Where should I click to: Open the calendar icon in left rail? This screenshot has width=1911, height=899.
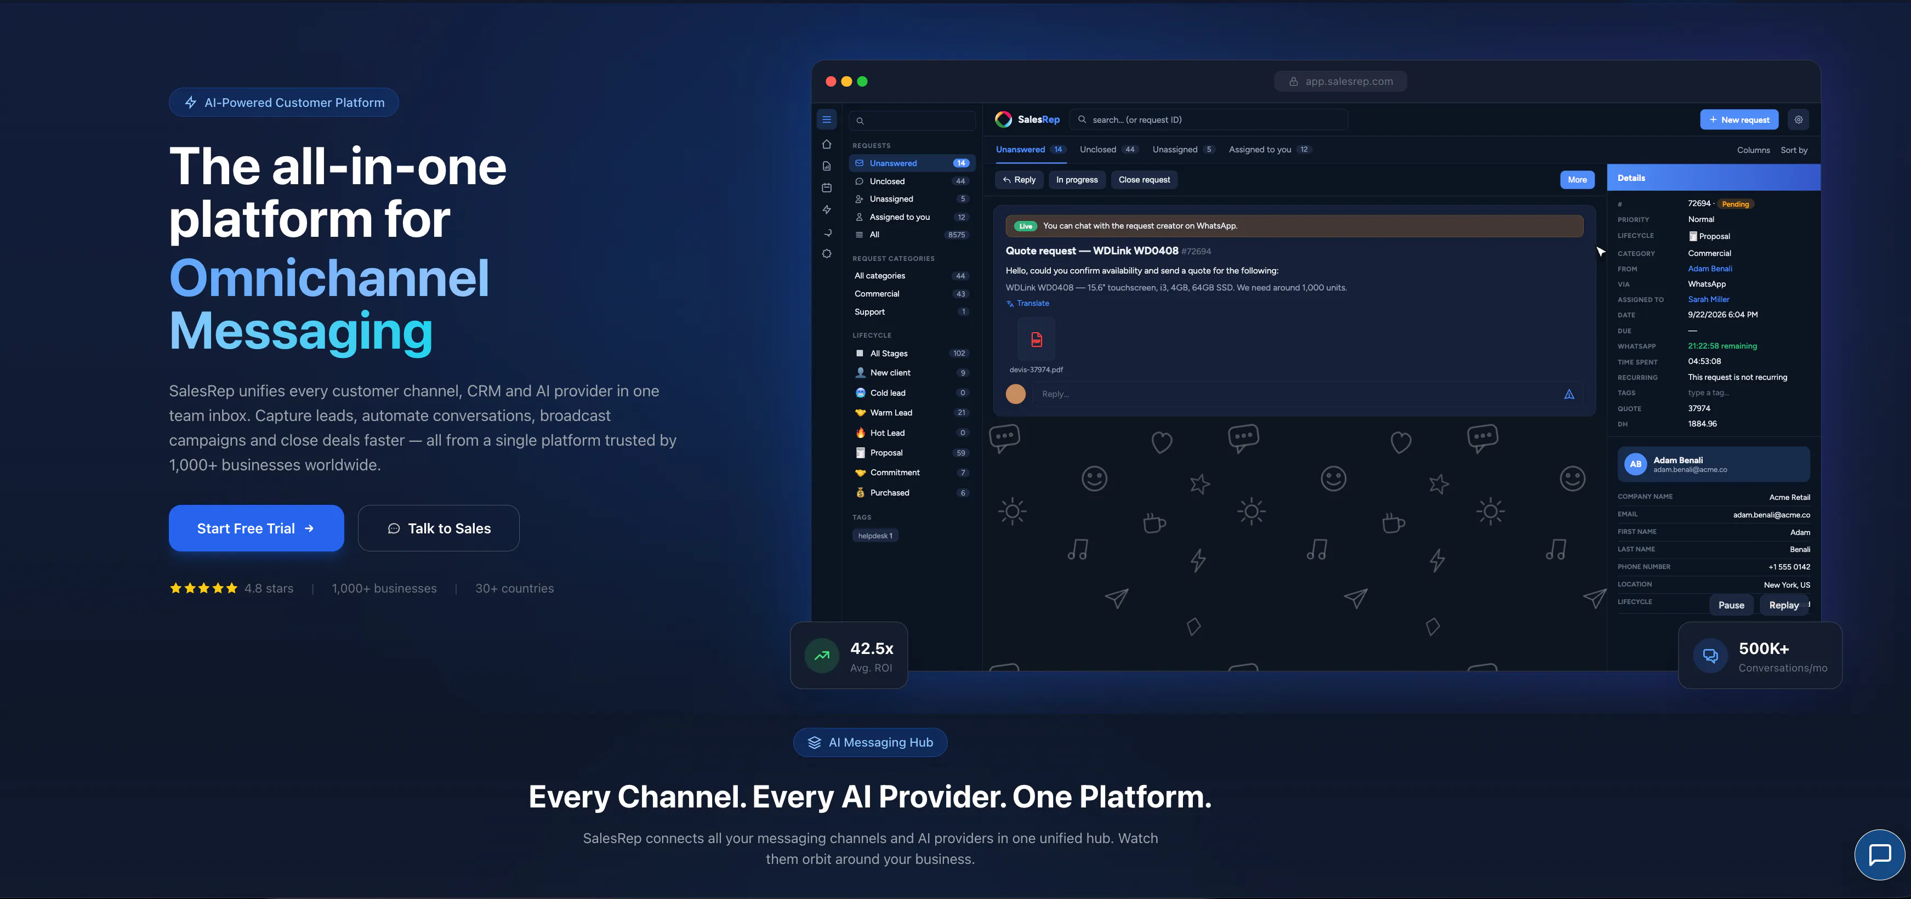coord(827,187)
